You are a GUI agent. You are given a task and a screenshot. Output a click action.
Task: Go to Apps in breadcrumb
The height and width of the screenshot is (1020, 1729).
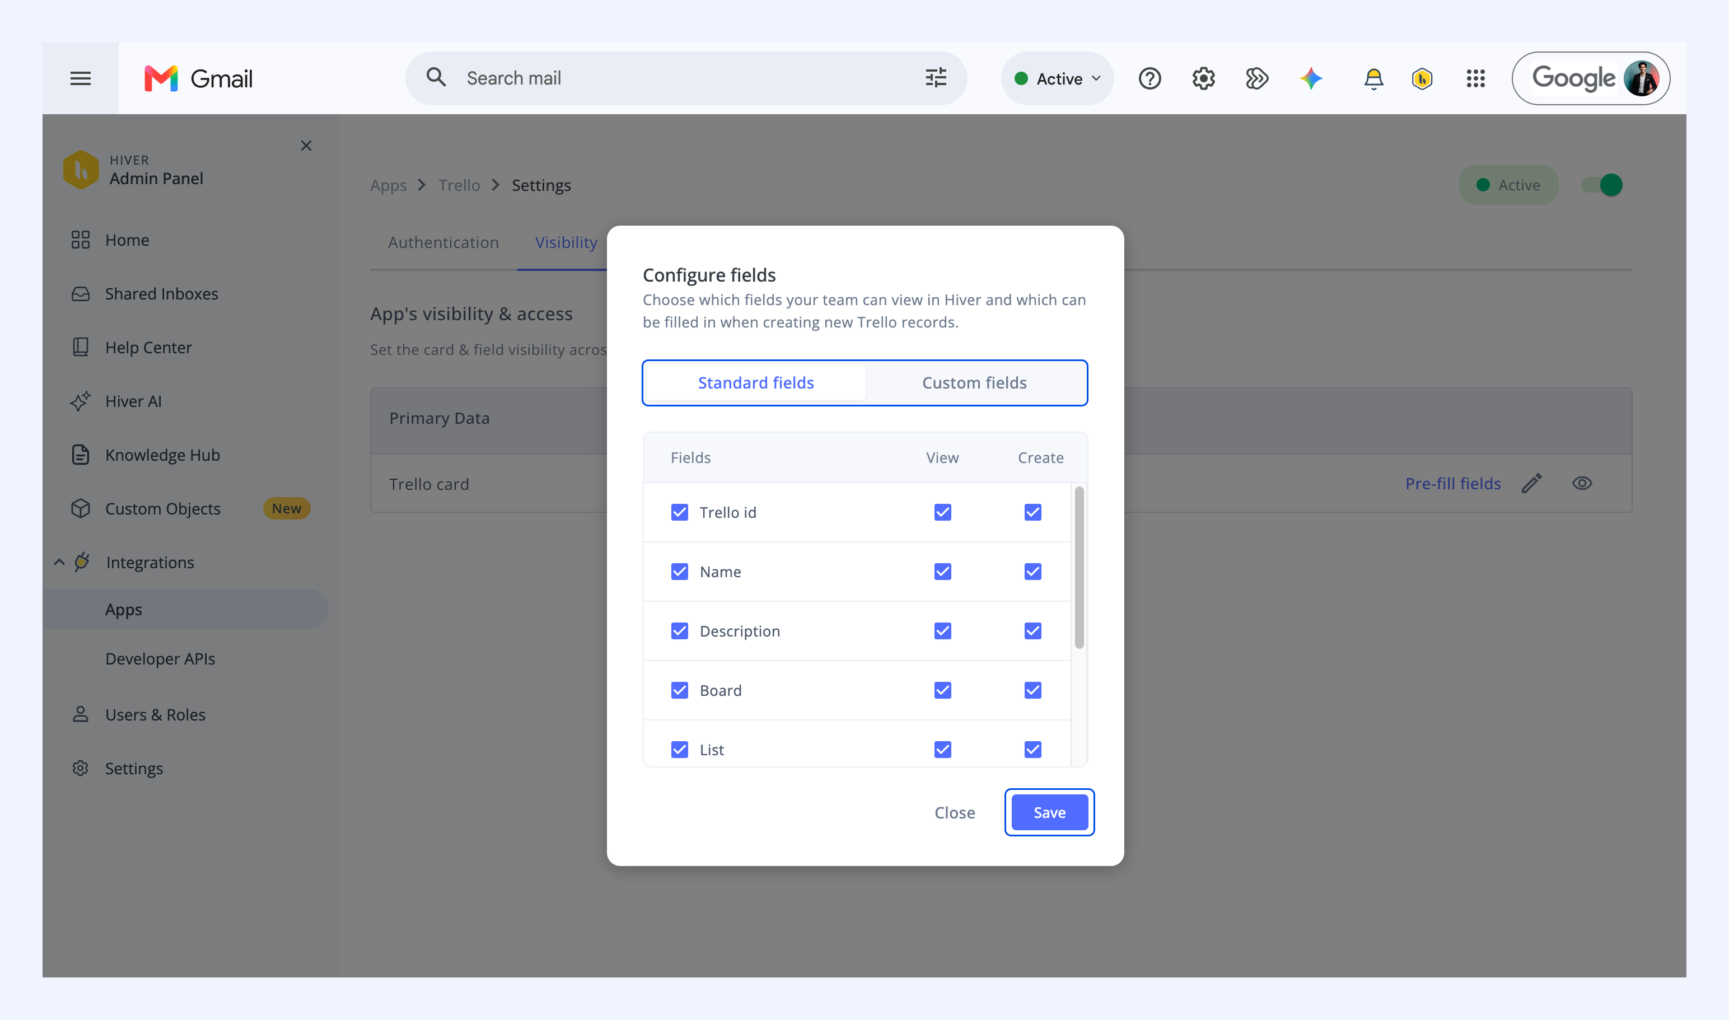389,185
